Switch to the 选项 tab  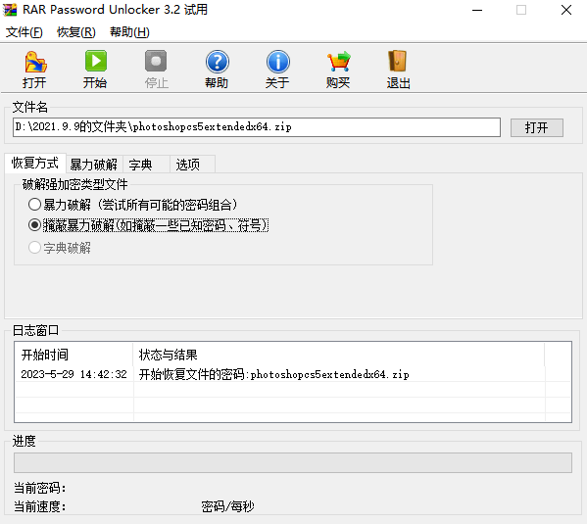coord(192,165)
